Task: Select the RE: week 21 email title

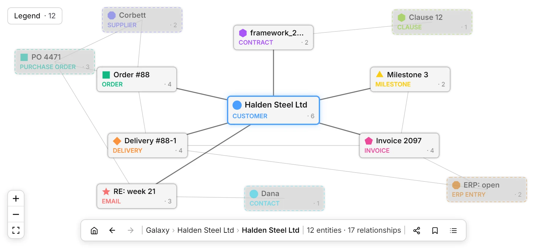Action: coord(135,191)
